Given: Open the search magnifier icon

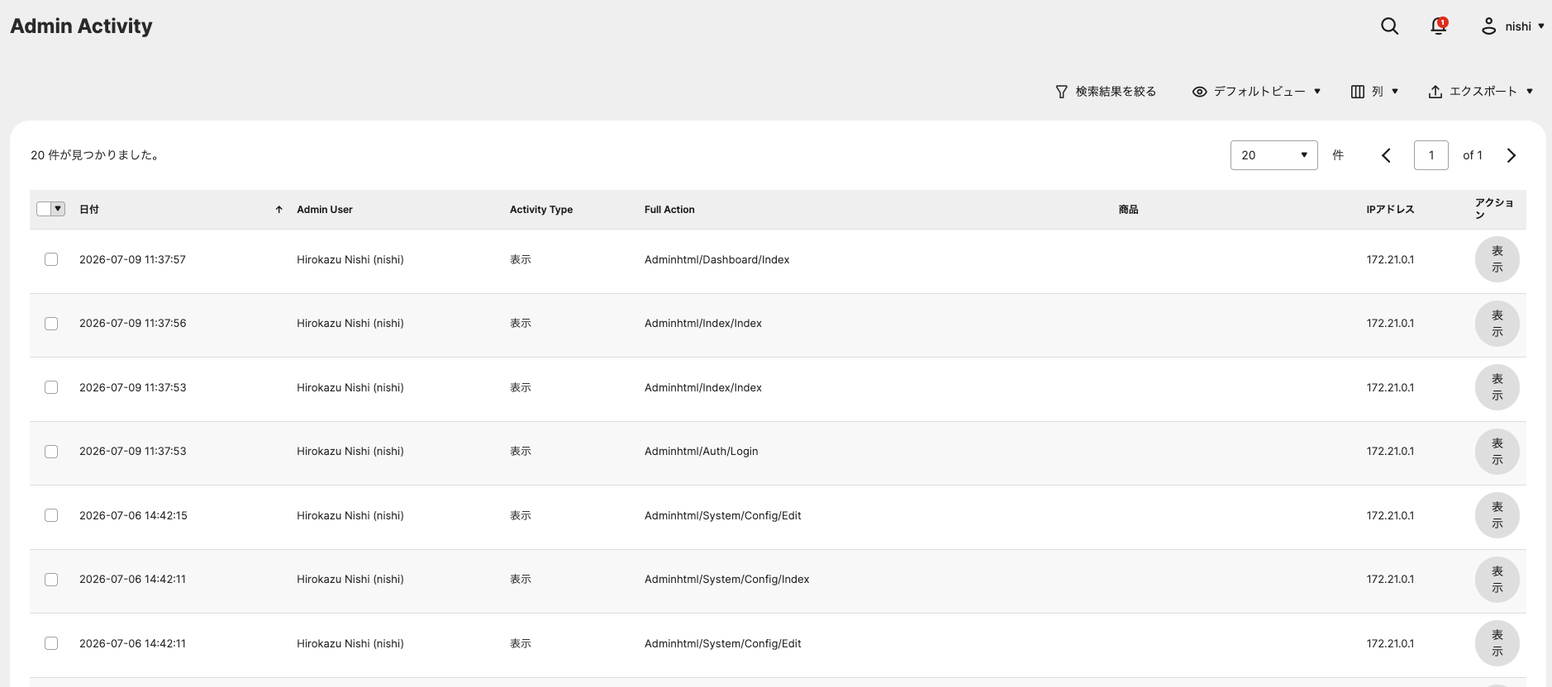Looking at the screenshot, I should coord(1389,26).
